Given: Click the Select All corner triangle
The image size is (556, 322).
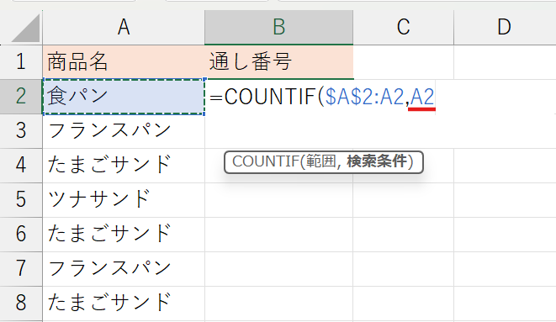Looking at the screenshot, I should [25, 29].
